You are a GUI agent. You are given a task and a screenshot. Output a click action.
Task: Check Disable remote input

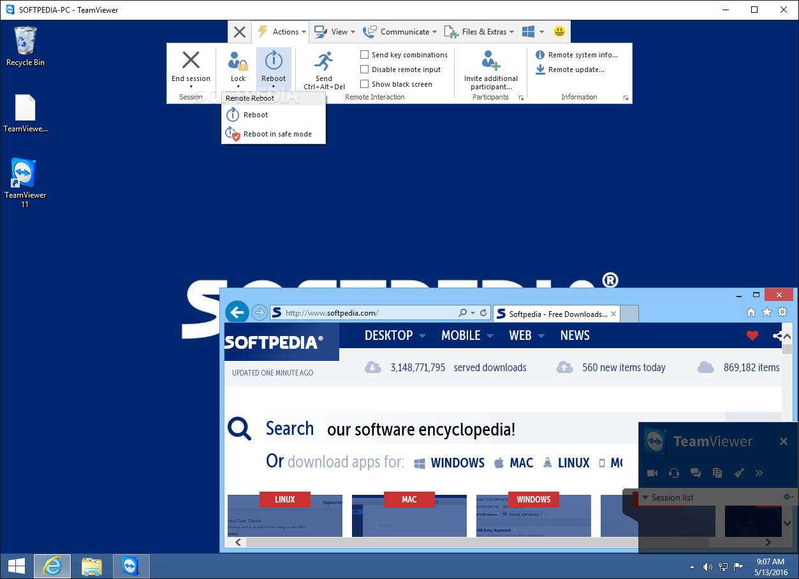pyautogui.click(x=365, y=70)
